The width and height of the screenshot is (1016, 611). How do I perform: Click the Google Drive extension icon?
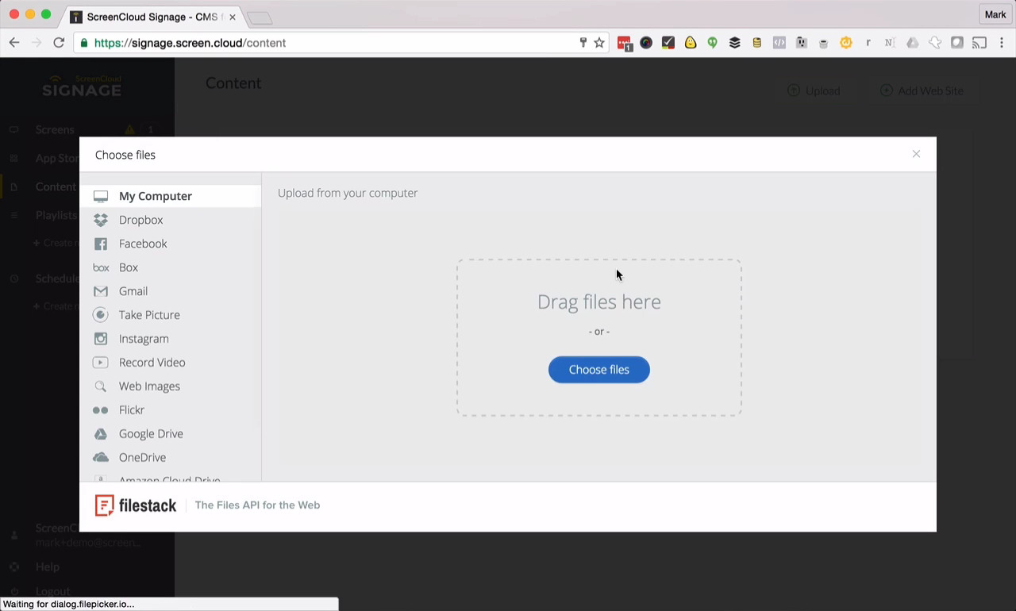[x=913, y=43]
